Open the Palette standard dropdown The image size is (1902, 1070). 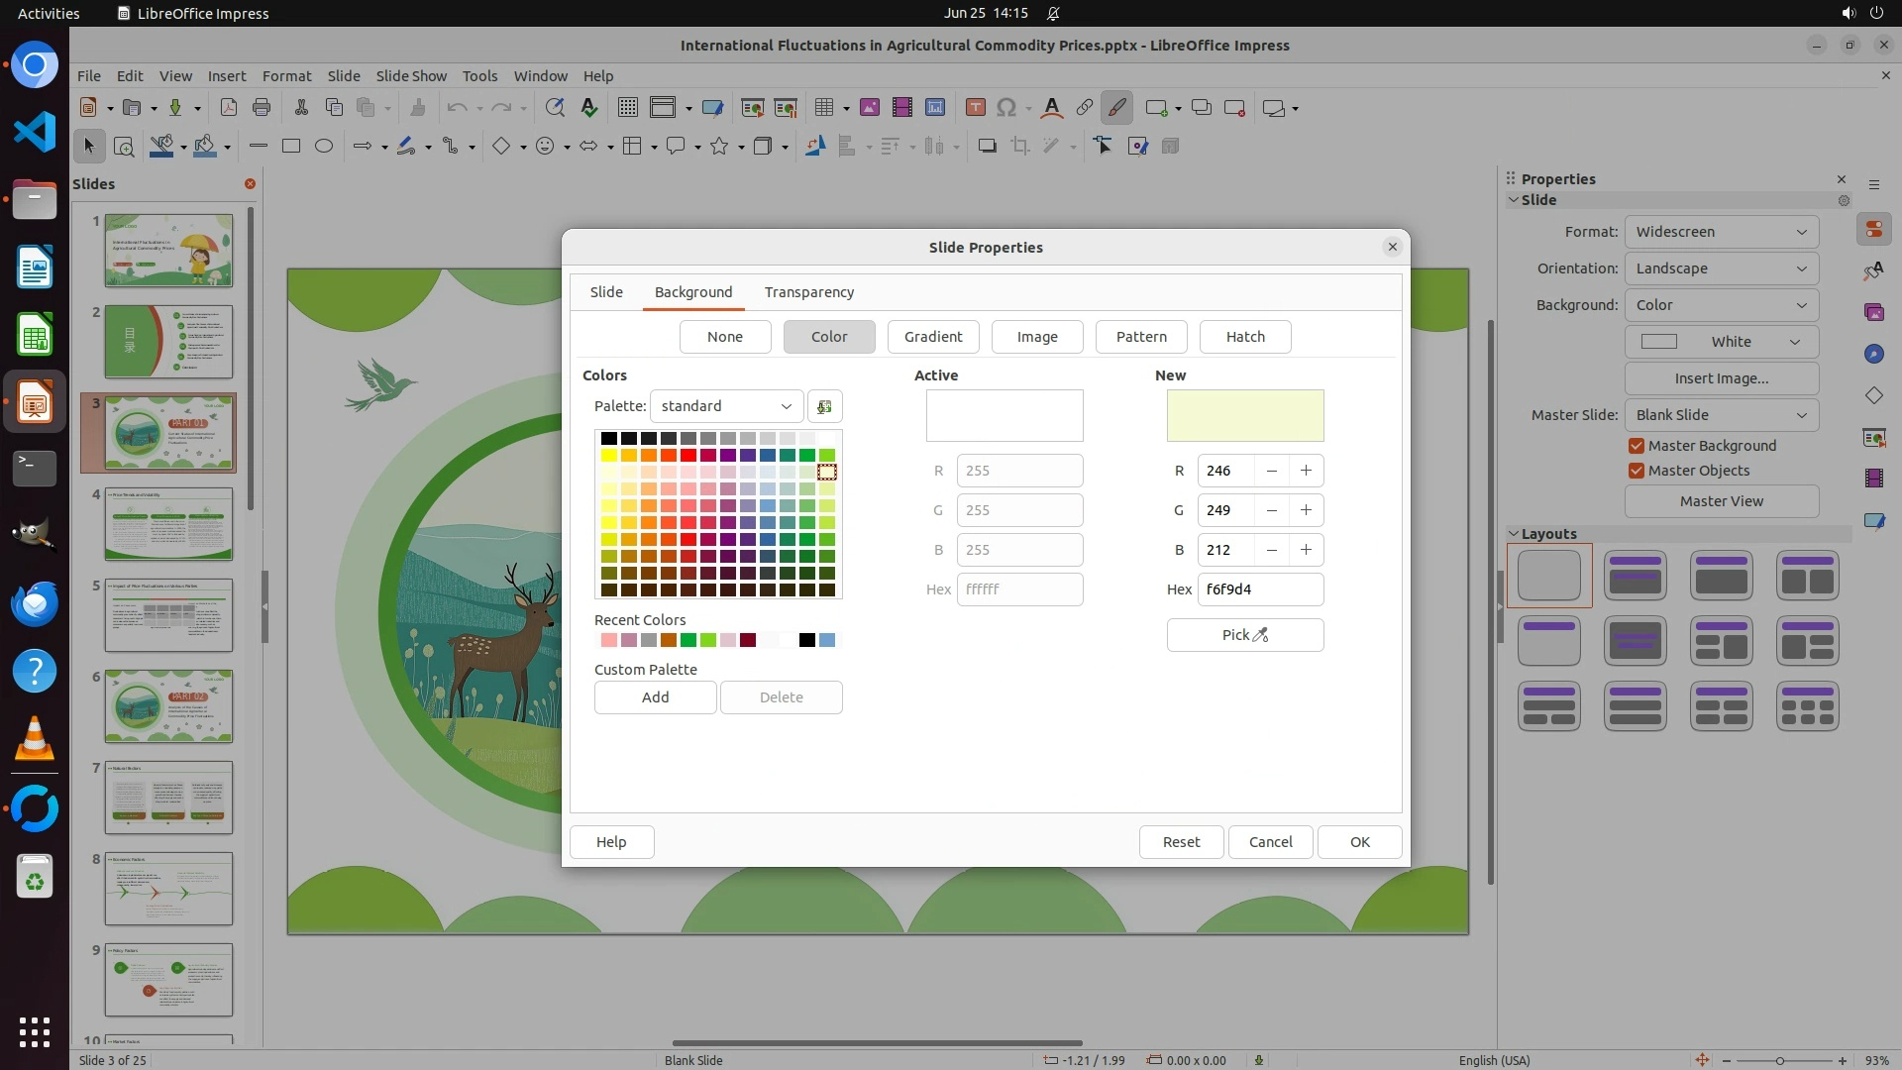(x=726, y=406)
